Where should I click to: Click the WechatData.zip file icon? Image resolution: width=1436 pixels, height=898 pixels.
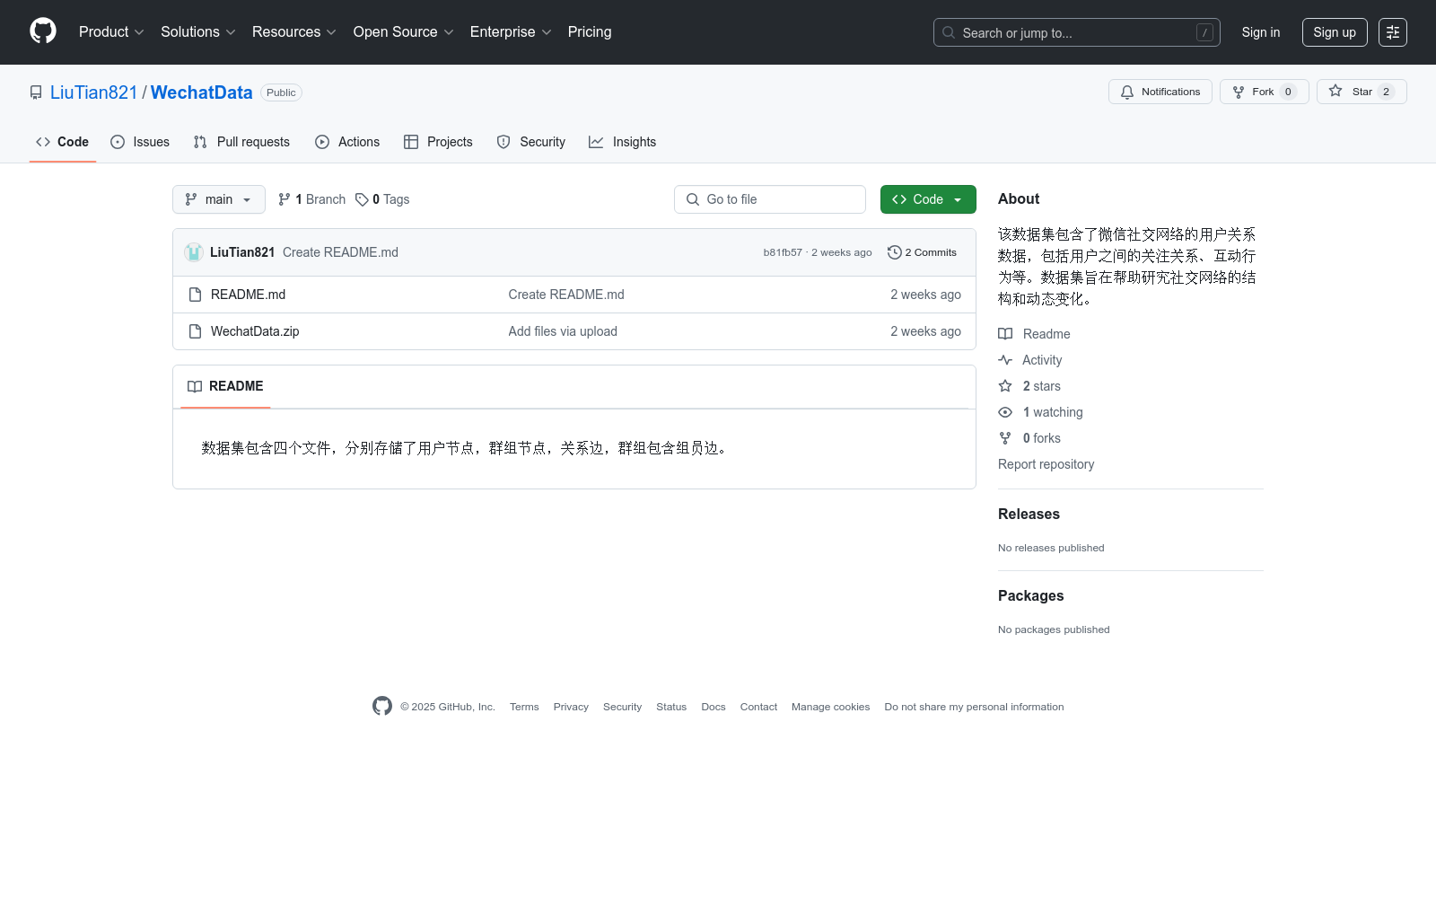coord(195,331)
